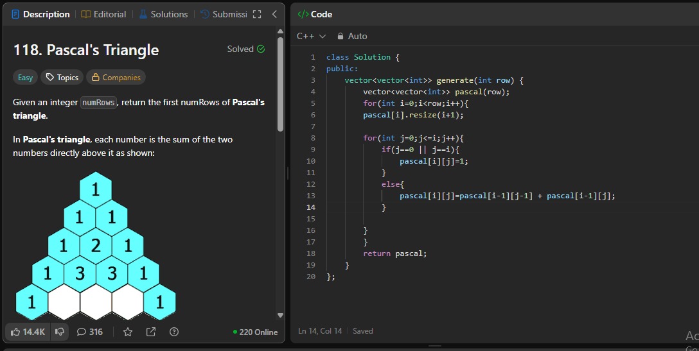Viewport: 699px width, 351px height.
Task: Open the 316 comments discussion
Action: 89,332
